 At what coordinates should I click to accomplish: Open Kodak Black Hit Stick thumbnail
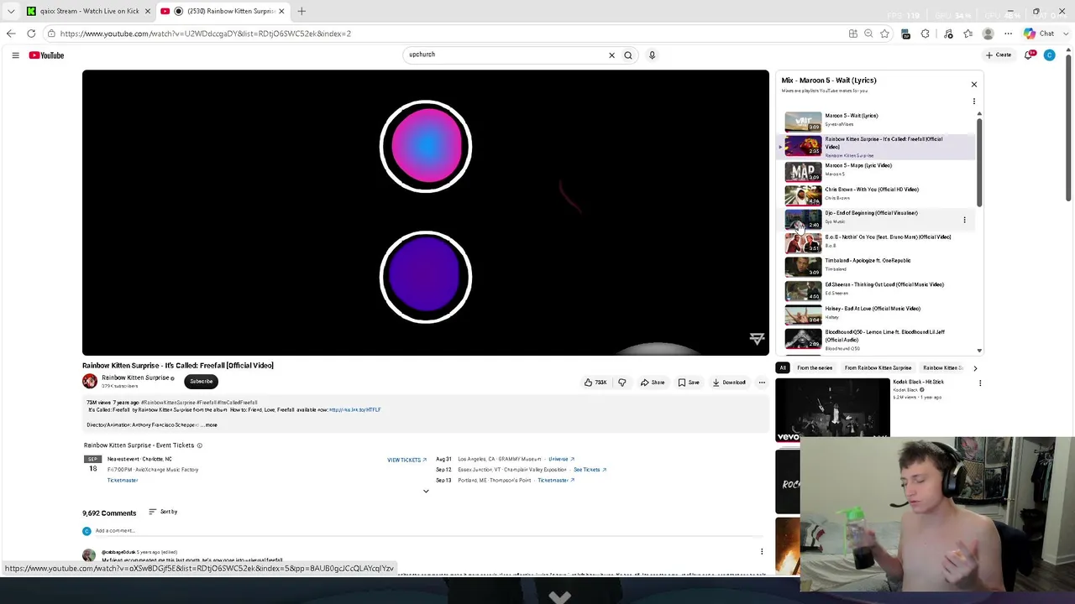(832, 409)
